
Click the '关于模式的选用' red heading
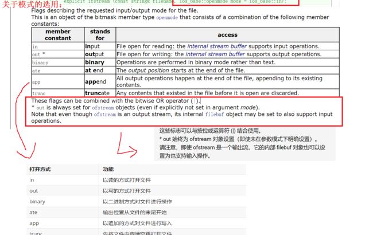[32, 4]
